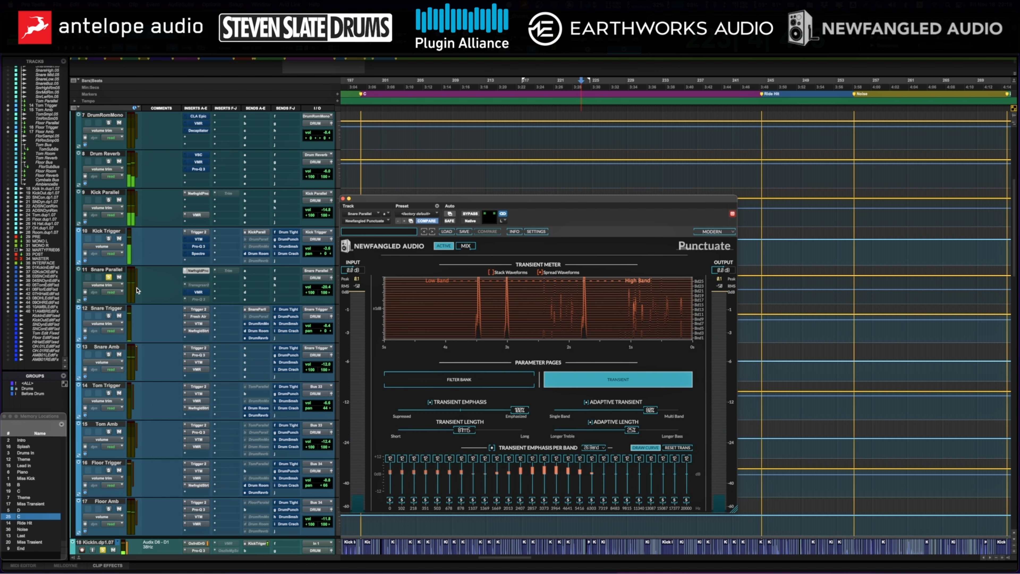The image size is (1020, 574).
Task: Click the band solo S under 2407 Hz
Action: point(520,500)
